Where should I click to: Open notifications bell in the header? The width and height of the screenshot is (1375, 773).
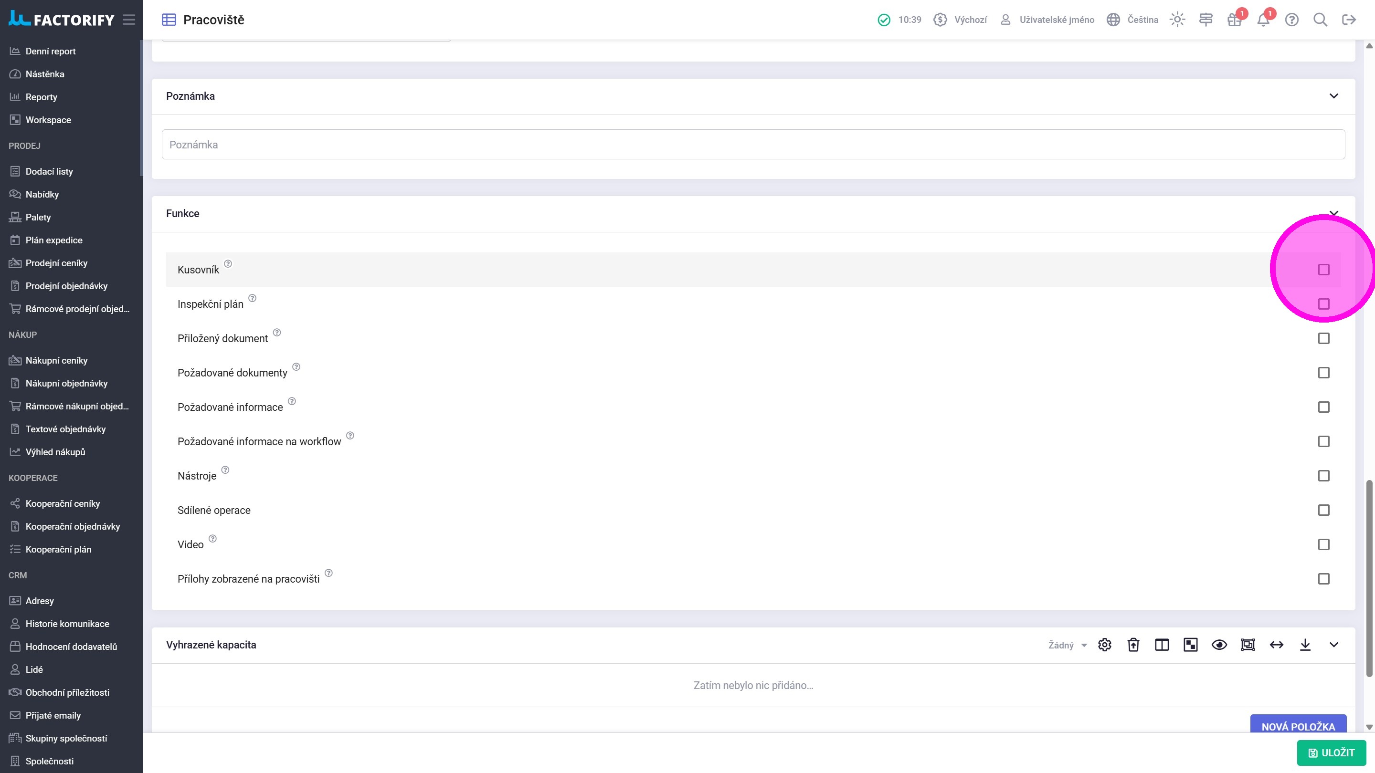[1263, 20]
